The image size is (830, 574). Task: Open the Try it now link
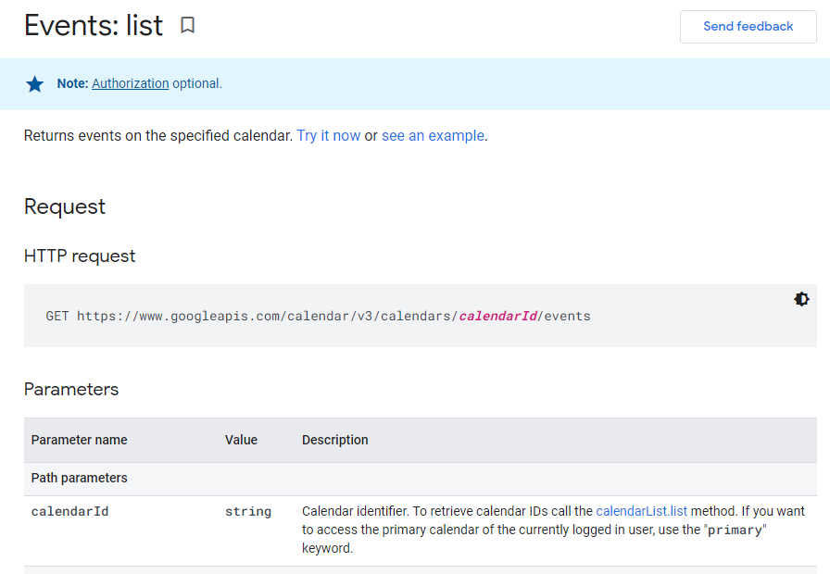(x=328, y=136)
